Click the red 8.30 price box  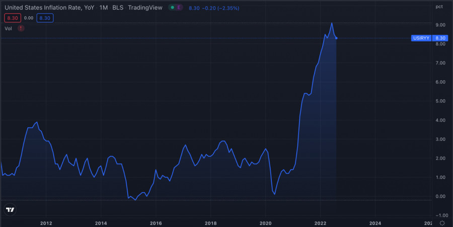click(x=12, y=18)
